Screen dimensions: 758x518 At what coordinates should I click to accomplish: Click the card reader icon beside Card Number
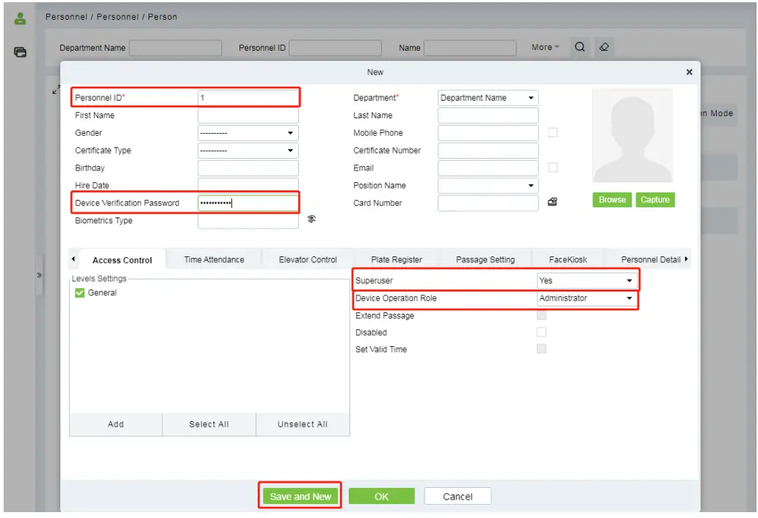552,203
